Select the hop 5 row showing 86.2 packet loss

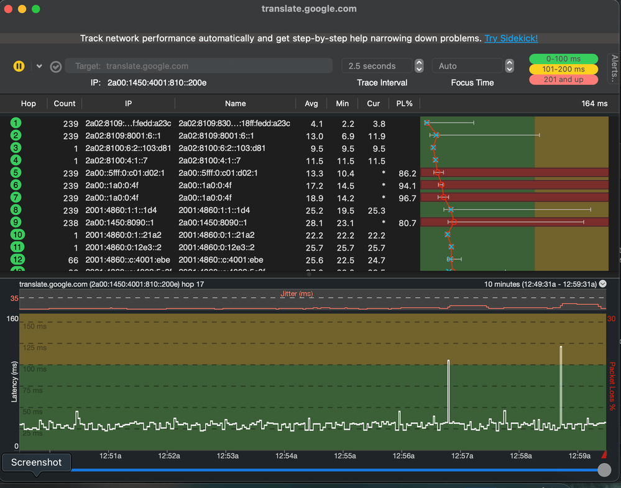(218, 173)
